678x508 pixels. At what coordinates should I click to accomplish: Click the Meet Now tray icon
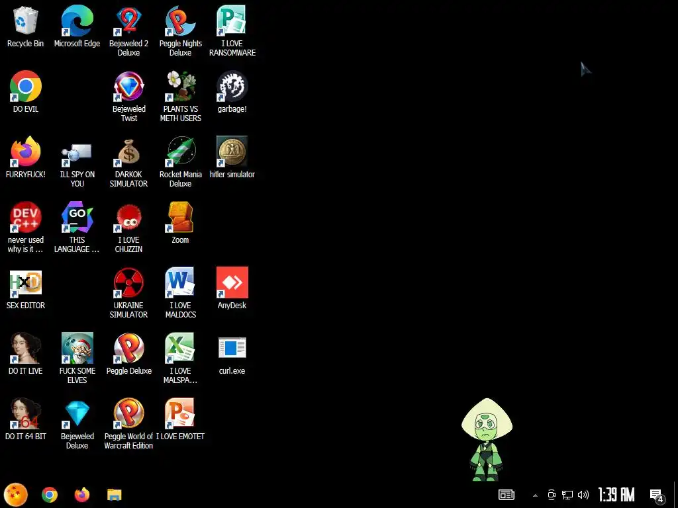click(x=552, y=495)
